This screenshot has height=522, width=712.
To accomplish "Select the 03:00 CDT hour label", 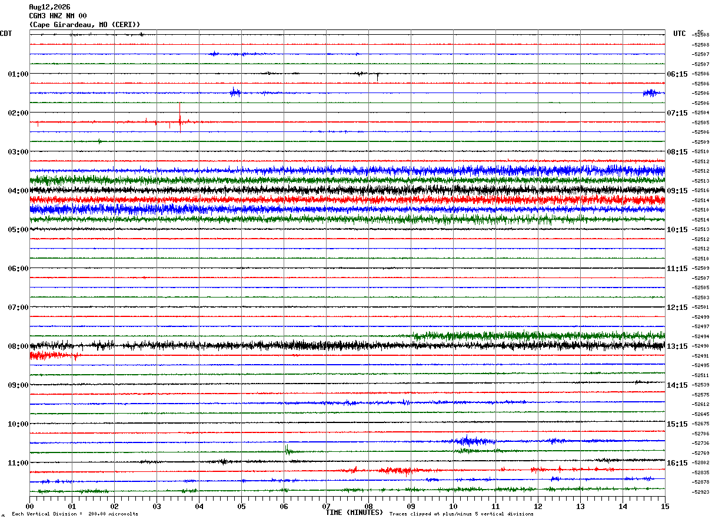I will [x=18, y=151].
